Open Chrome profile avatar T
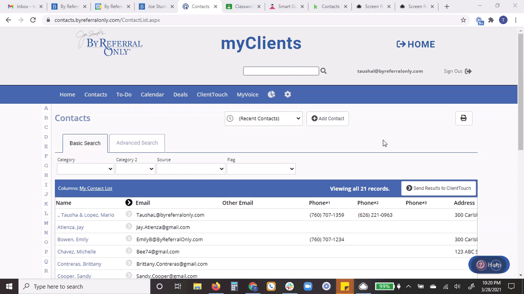 503,20
